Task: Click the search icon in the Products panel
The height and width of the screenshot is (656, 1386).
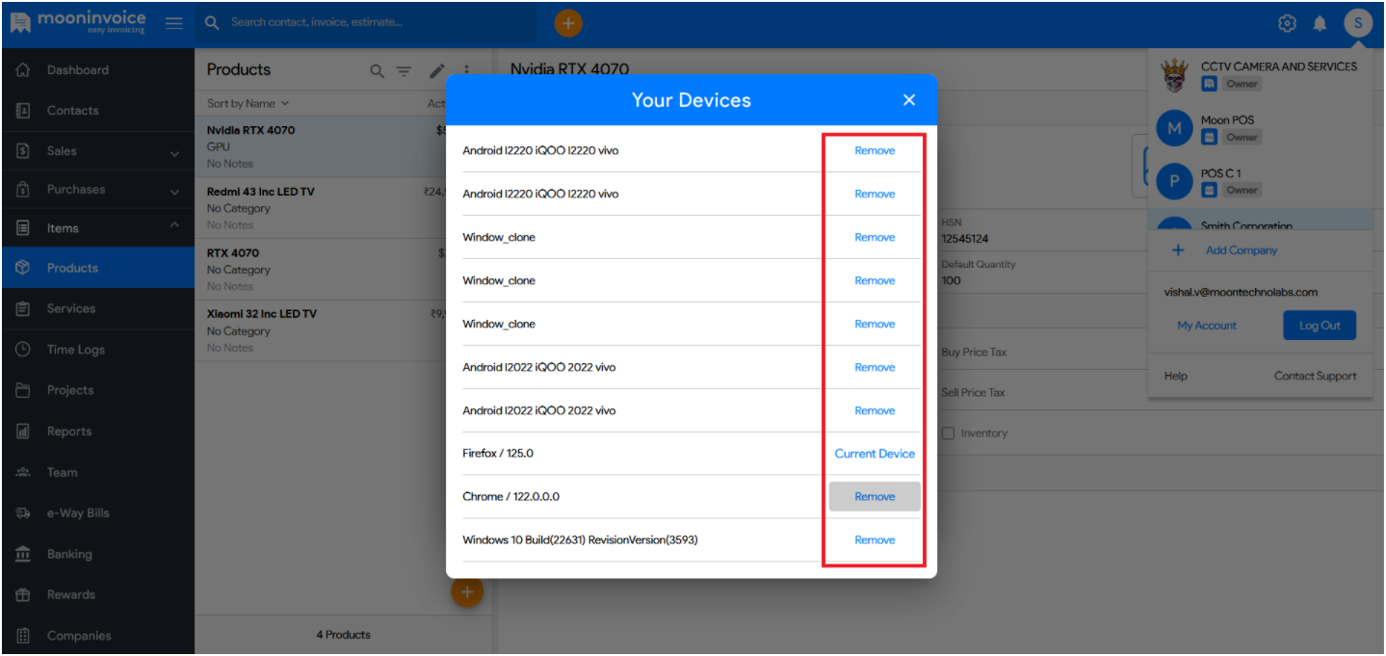Action: point(378,70)
